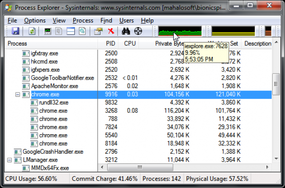This screenshot has height=188, width=285.
Task: Open the Help menu
Action: [147, 20]
